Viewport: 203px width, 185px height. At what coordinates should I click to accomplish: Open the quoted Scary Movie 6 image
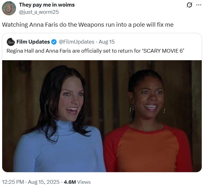[102, 116]
